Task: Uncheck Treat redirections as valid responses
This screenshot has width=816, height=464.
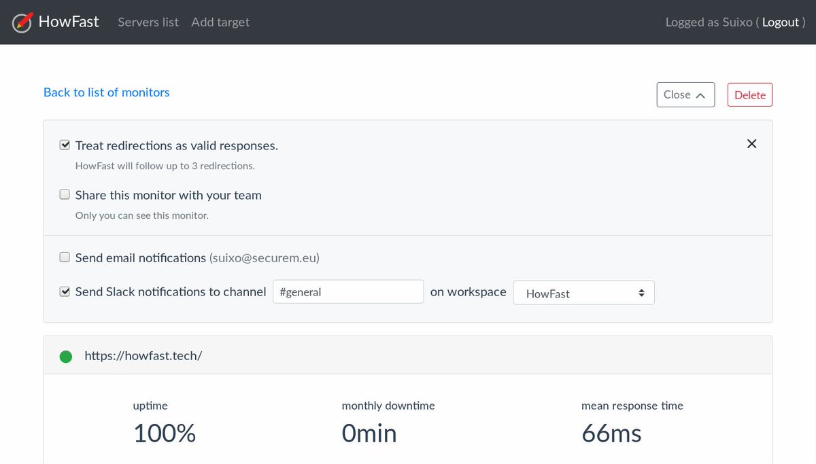Action: tap(65, 145)
